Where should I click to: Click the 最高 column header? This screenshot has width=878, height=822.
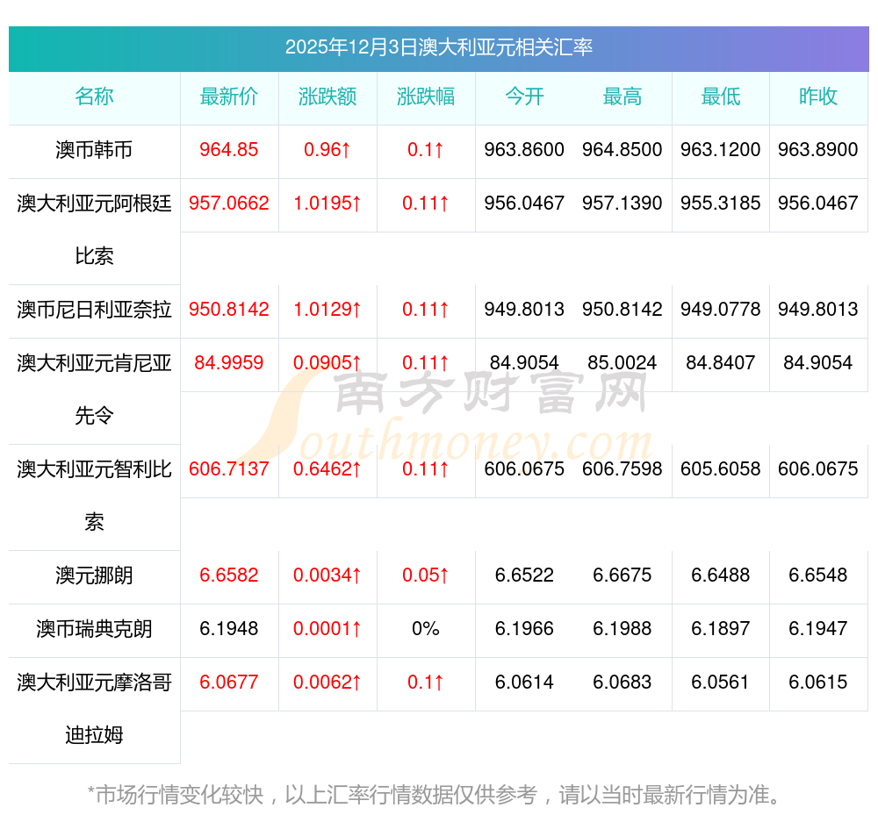[x=623, y=97]
